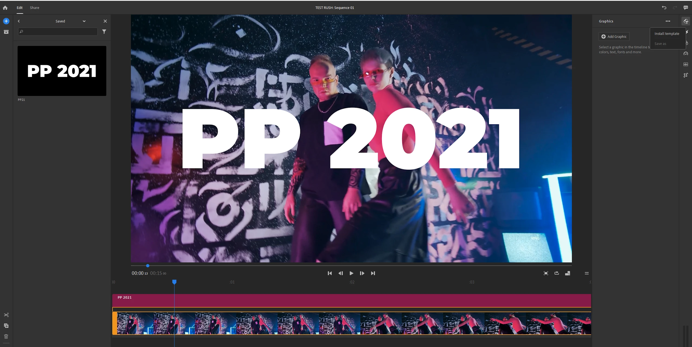Image resolution: width=692 pixels, height=347 pixels.
Task: Click the Home icon
Action: point(5,8)
